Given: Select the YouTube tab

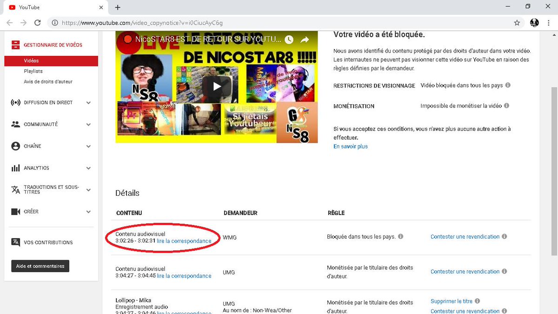Looking at the screenshot, I should pos(57,7).
